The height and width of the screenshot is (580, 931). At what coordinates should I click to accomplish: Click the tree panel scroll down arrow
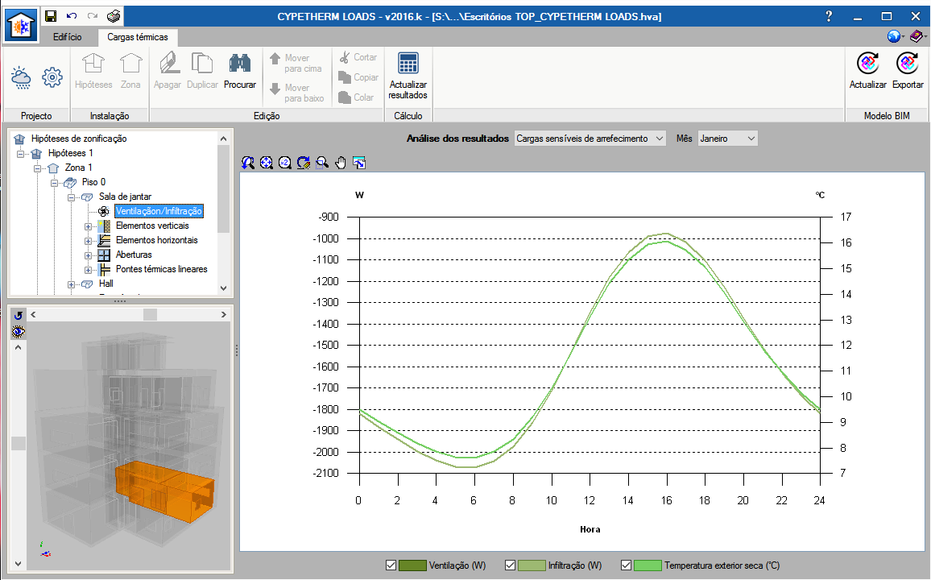223,288
